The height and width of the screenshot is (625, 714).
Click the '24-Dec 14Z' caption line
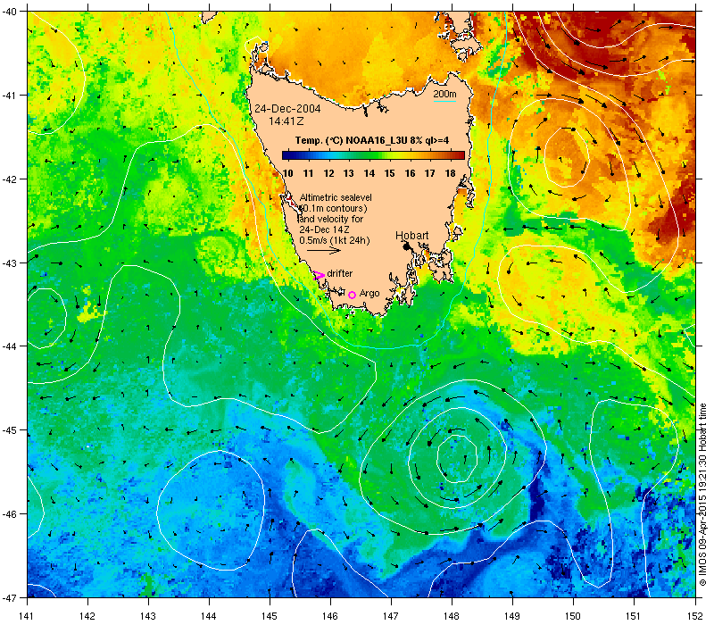click(324, 229)
